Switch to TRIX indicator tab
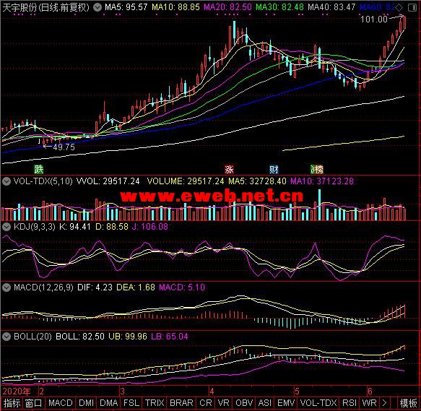Viewport: 421px width, 411px height. pyautogui.click(x=155, y=403)
